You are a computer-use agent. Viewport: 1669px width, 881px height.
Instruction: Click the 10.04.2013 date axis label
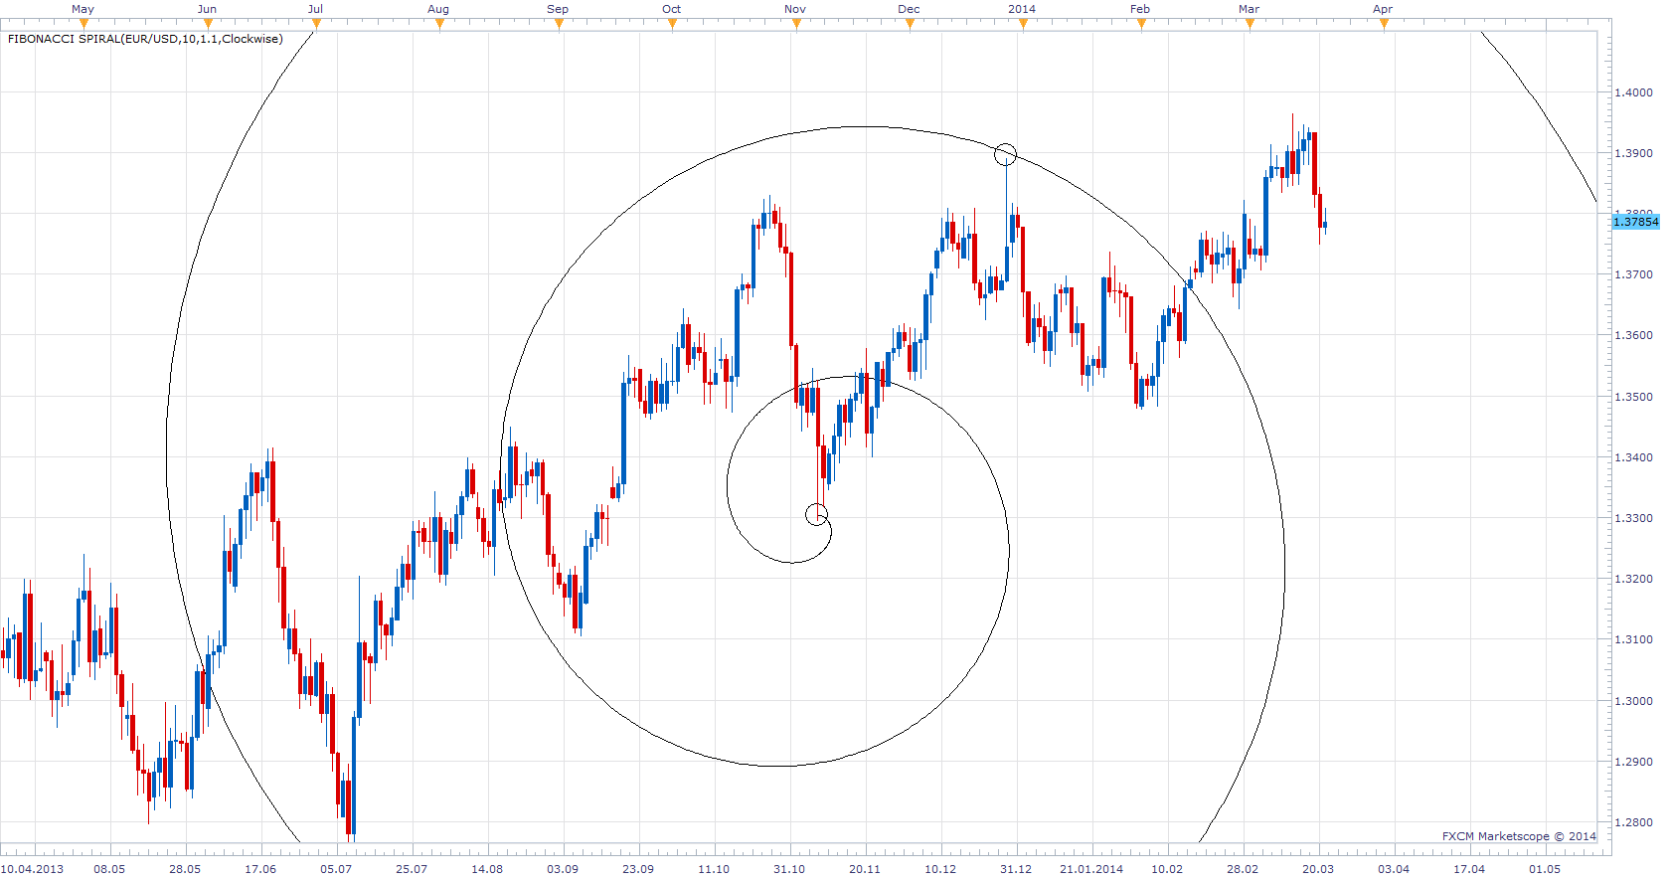click(33, 869)
